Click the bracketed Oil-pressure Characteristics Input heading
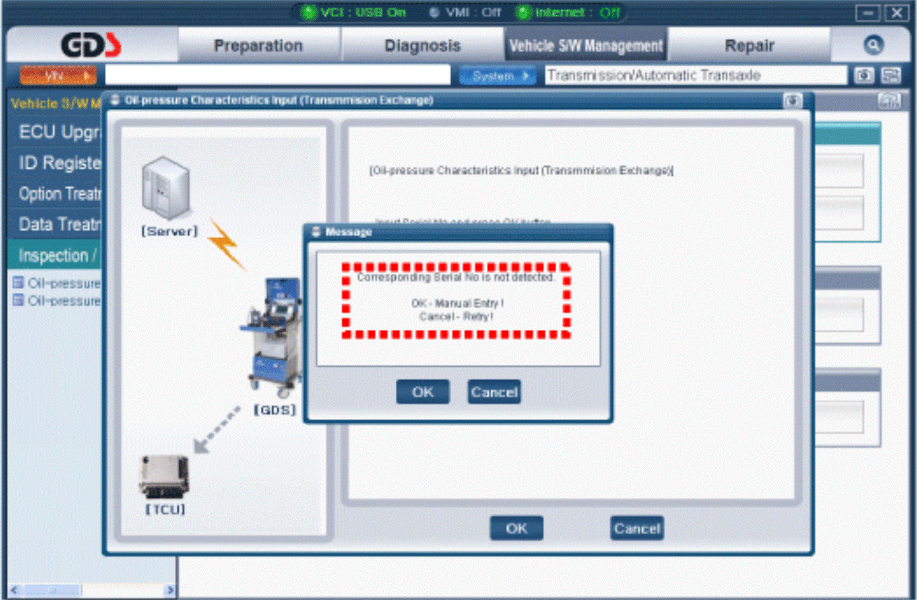Image resolution: width=917 pixels, height=601 pixels. [521, 170]
